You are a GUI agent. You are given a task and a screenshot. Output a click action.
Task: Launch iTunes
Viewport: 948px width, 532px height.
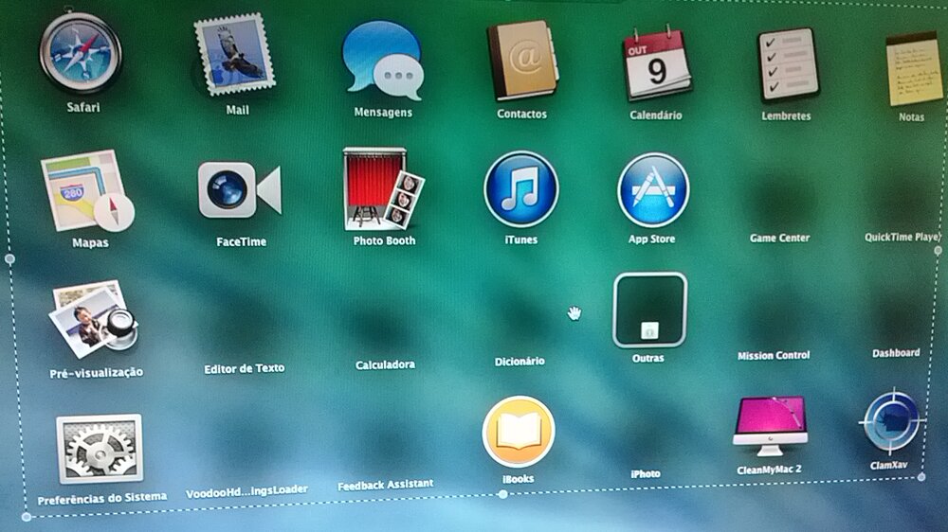tap(520, 189)
